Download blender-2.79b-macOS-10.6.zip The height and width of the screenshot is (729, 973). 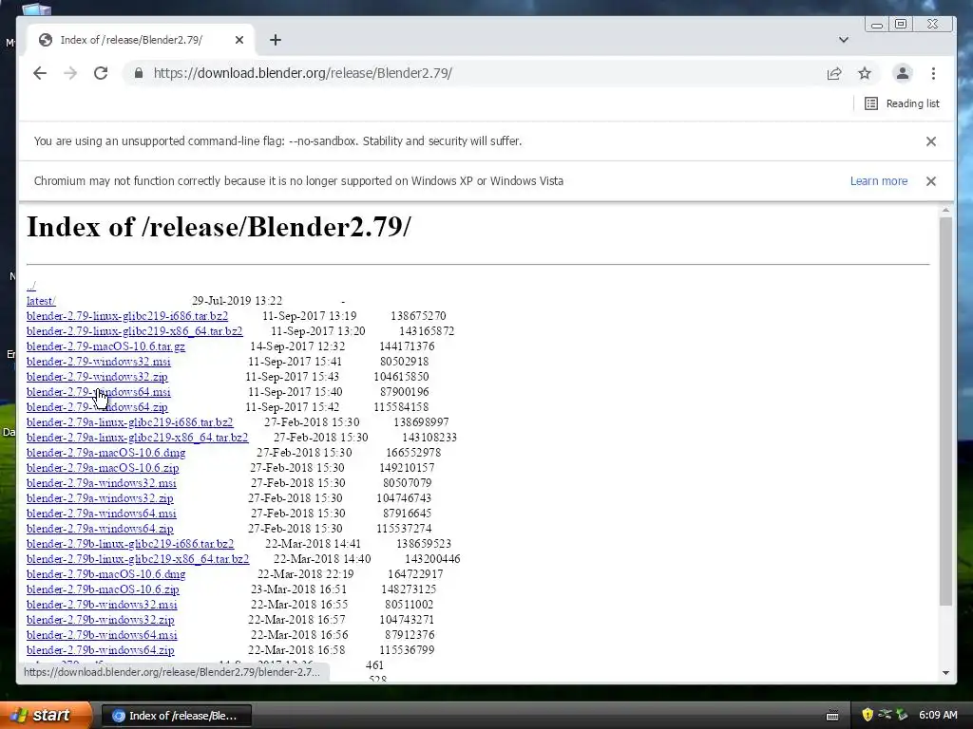[103, 589]
